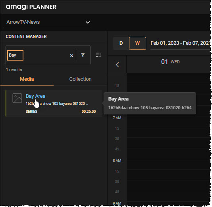Click the 00:25:00 duration value
This screenshot has width=212, height=207.
coord(89,112)
